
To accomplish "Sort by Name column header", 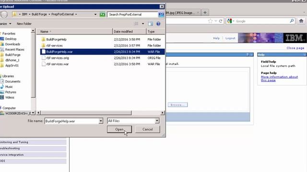I will (x=74, y=32).
